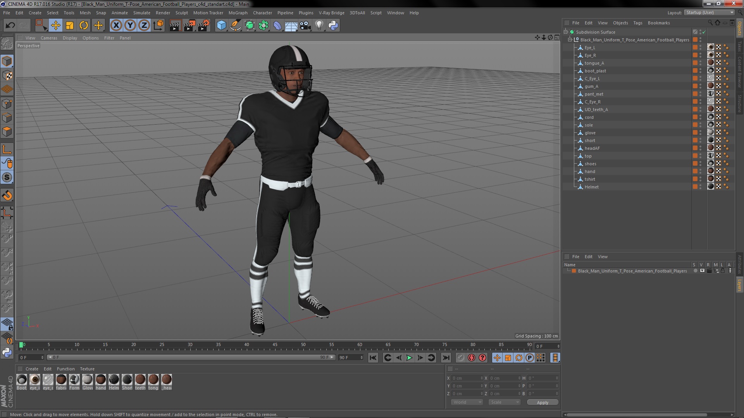Open the MoGraph menu
This screenshot has width=744, height=418.
238,13
